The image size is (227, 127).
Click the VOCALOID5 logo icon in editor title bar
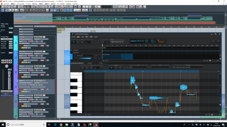73,34
